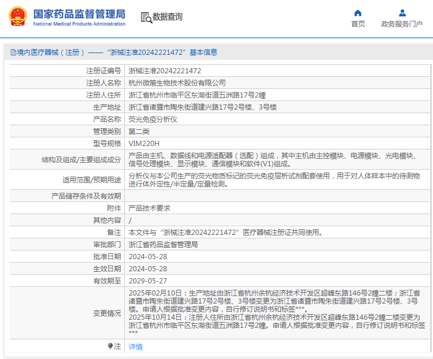Go to 首页 home page
This screenshot has width=433, height=359.
(358, 24)
